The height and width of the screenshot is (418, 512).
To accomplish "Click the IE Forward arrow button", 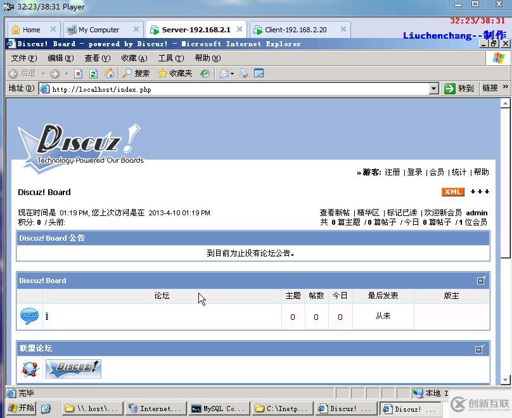I will [x=54, y=73].
